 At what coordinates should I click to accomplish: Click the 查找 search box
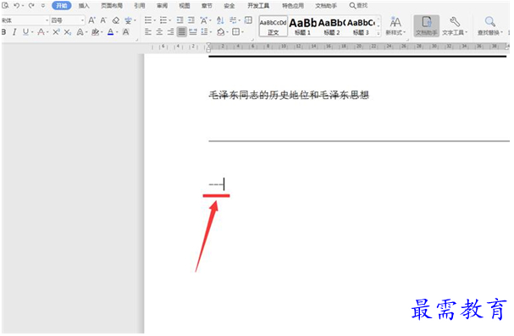(358, 6)
